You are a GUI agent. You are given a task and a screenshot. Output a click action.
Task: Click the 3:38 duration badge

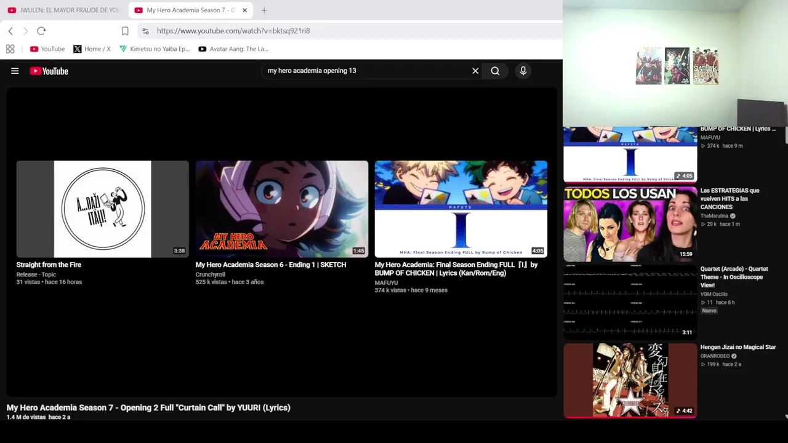[179, 251]
